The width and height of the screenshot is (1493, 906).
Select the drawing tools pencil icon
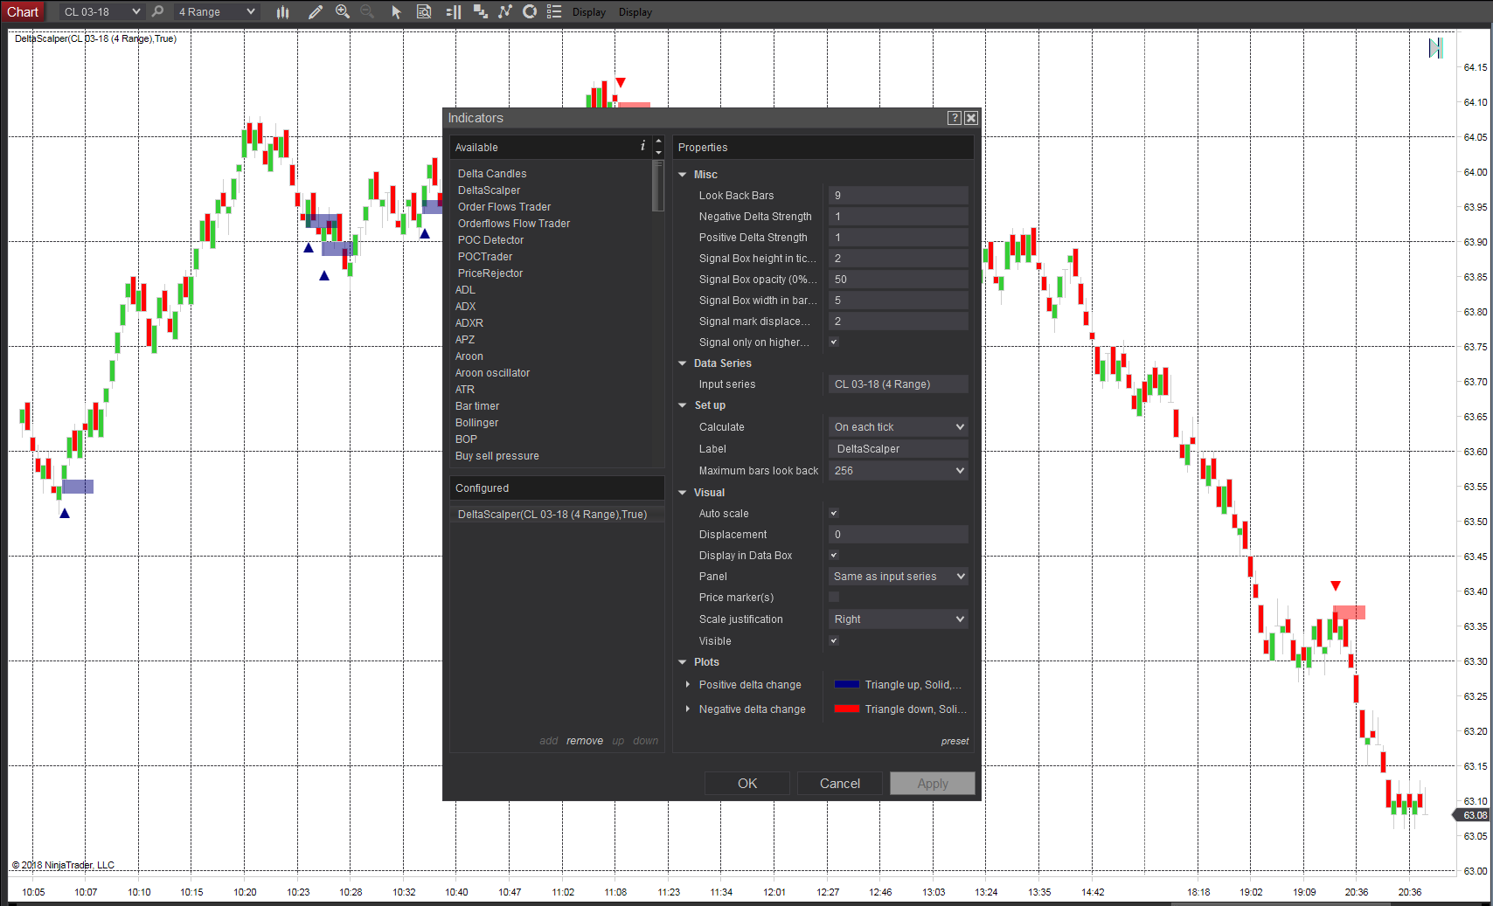(x=316, y=11)
